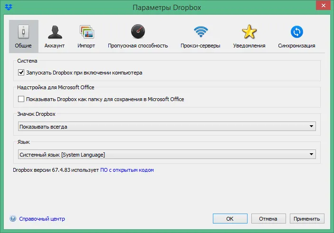Viewport: 334px width, 233px height.
Task: Click the 'Dropbox версии 67.4.83 использует' version text
Action: (56, 170)
